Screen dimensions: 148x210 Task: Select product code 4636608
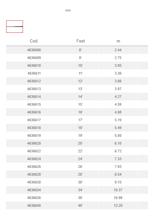coord(34,50)
